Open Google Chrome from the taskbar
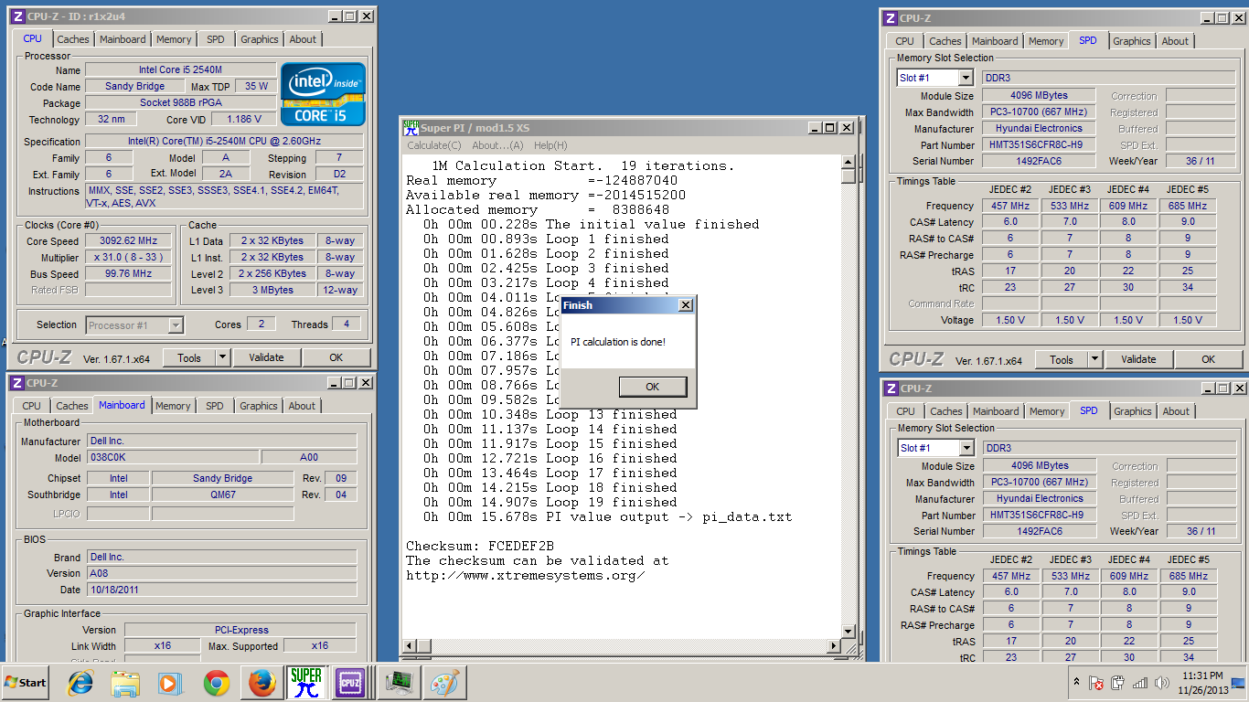The width and height of the screenshot is (1249, 702). [x=216, y=683]
